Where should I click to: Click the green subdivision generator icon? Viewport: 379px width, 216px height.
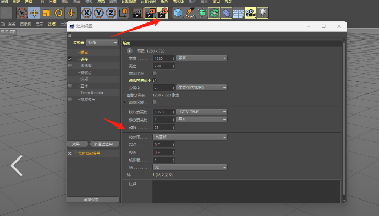[202, 13]
